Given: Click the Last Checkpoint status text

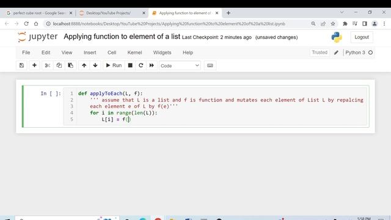Looking at the screenshot, I should pyautogui.click(x=217, y=37).
